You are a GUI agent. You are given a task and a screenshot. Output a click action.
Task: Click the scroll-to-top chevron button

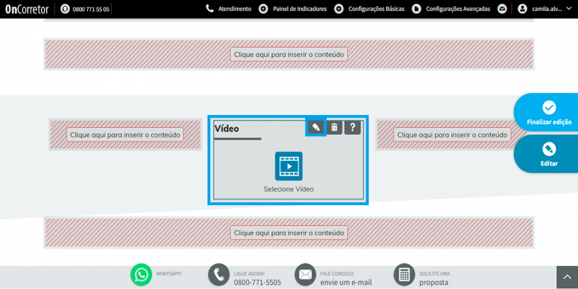click(567, 277)
